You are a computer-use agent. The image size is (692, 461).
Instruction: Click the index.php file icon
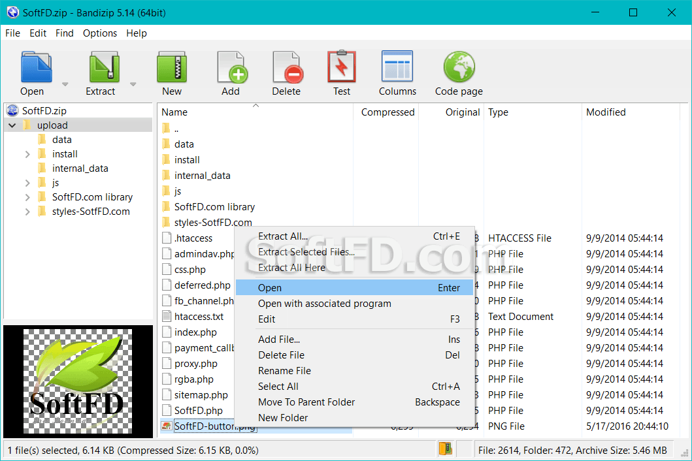(x=167, y=332)
